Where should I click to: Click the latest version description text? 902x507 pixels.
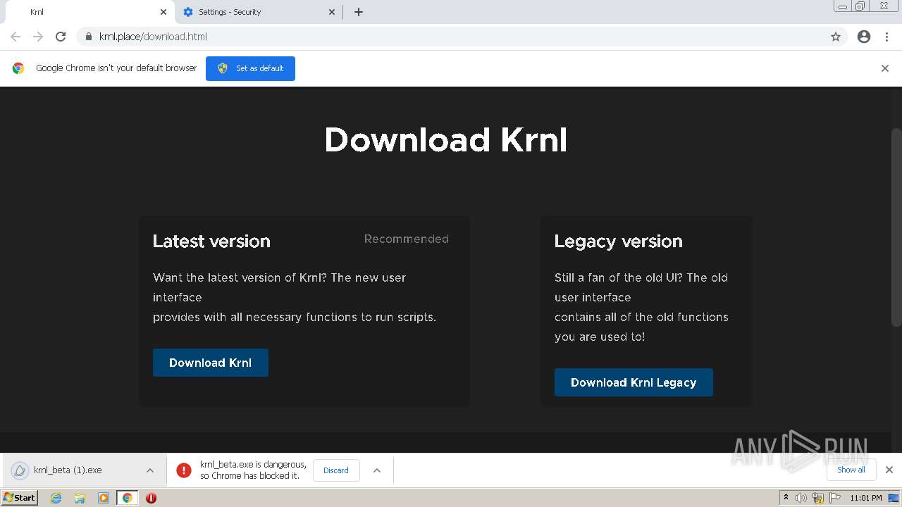(295, 297)
